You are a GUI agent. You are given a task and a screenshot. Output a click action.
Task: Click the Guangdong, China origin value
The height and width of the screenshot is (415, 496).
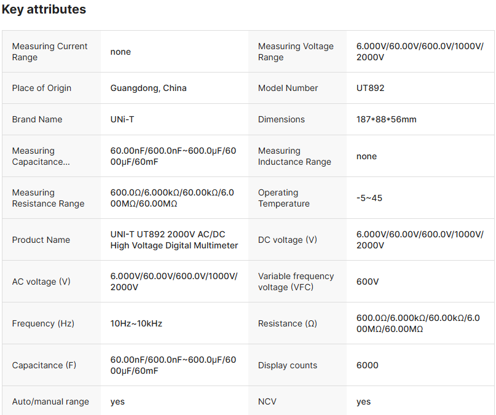(148, 88)
